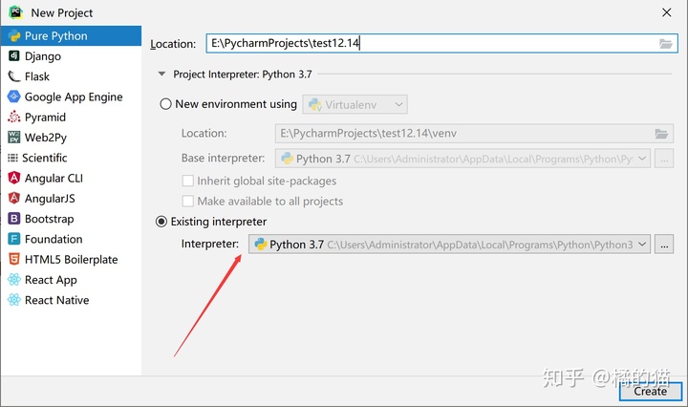
Task: Click the HTML5 Boilerplate icon
Action: click(x=14, y=259)
